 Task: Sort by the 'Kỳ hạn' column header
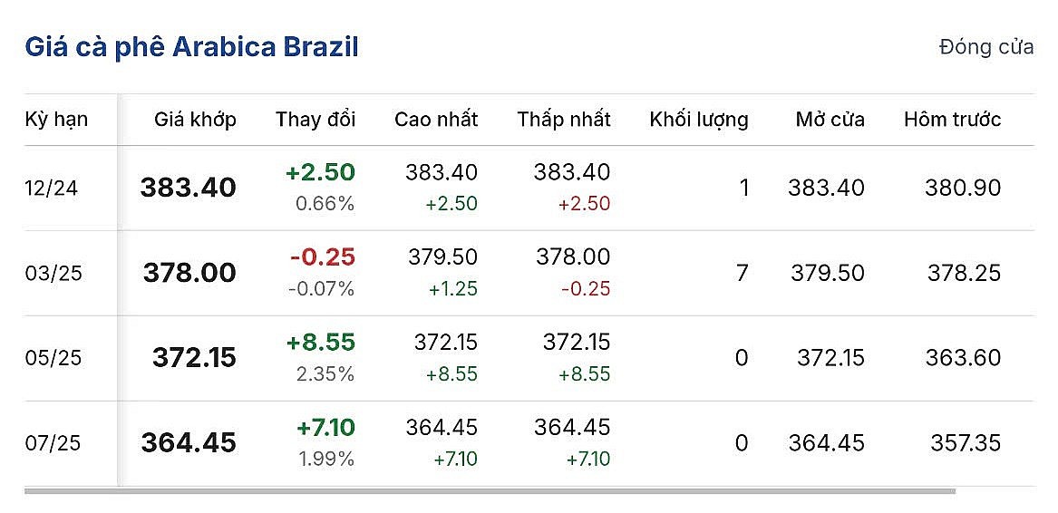[x=56, y=120]
